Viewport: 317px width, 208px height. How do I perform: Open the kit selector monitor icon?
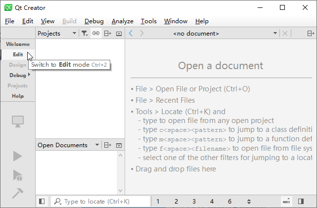point(18,122)
